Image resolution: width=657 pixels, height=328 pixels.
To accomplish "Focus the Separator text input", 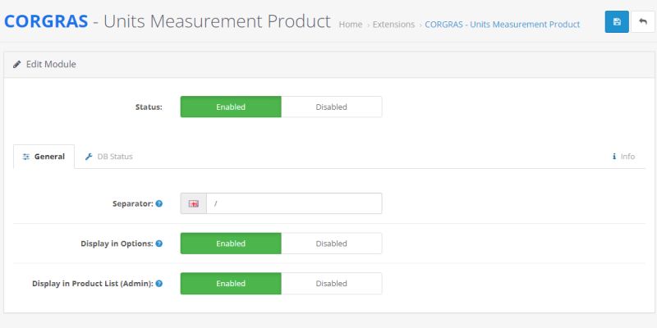I will click(x=294, y=203).
